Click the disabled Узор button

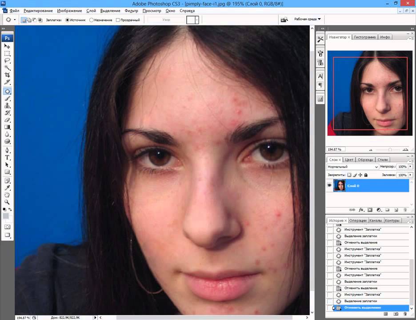point(166,20)
